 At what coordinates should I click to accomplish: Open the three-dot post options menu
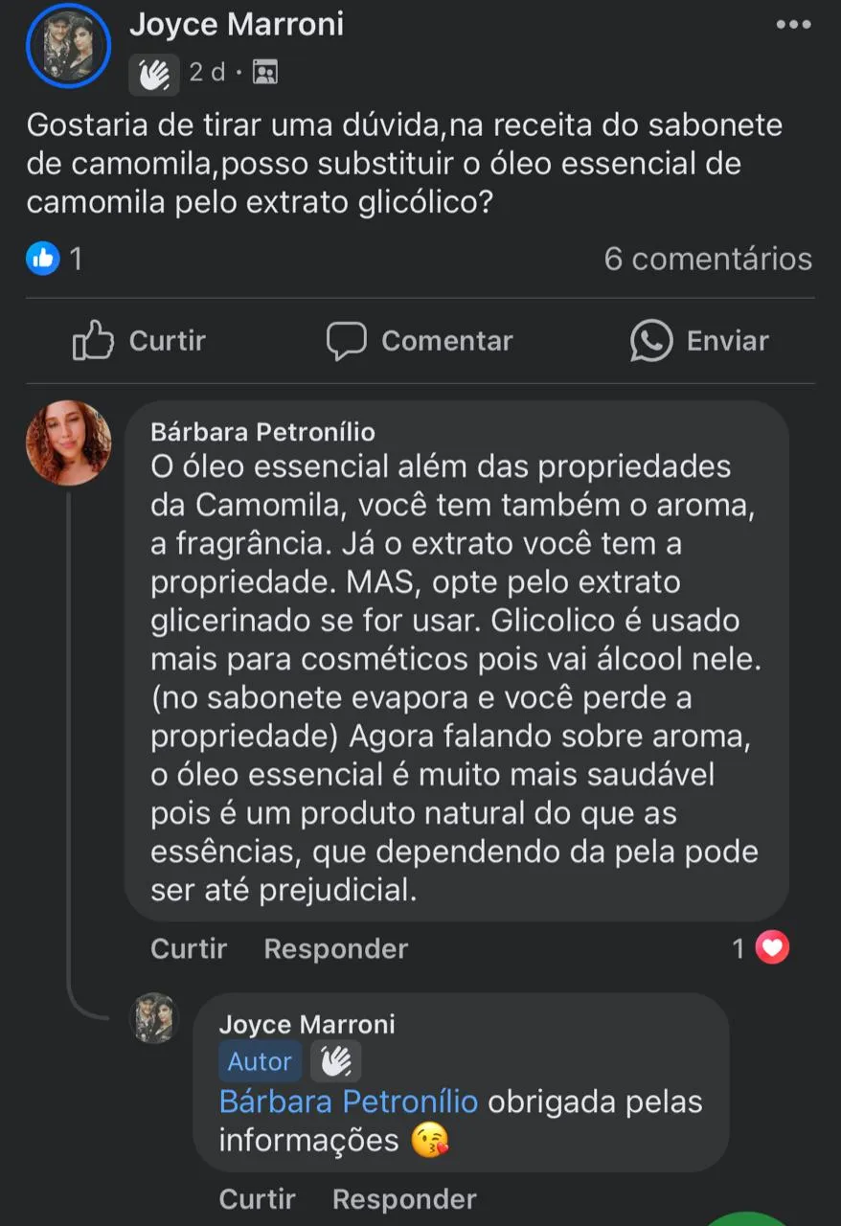tap(793, 25)
